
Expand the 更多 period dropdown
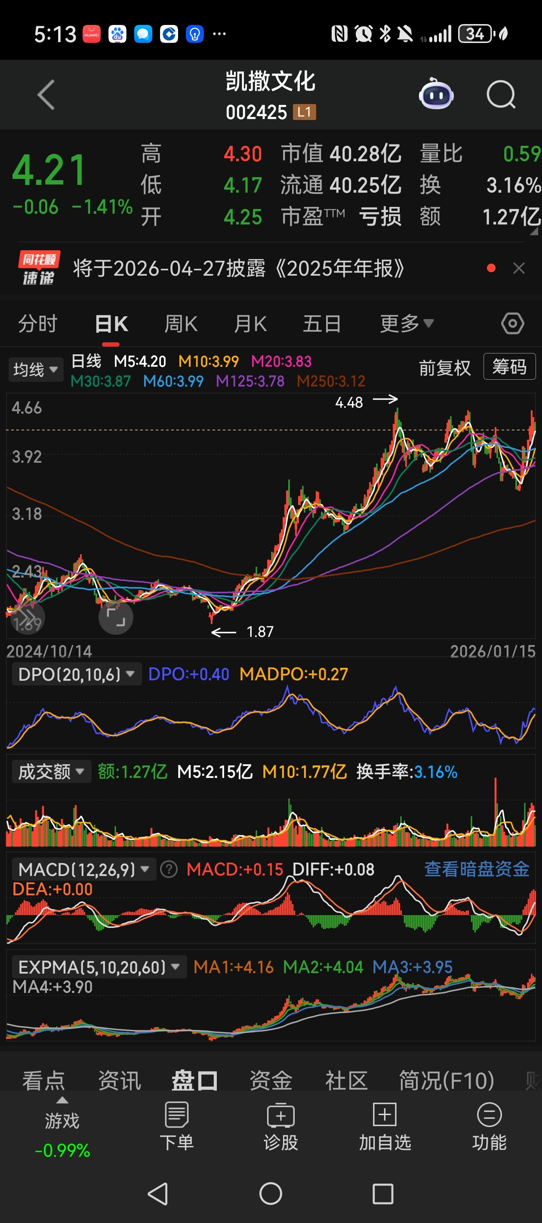point(406,324)
